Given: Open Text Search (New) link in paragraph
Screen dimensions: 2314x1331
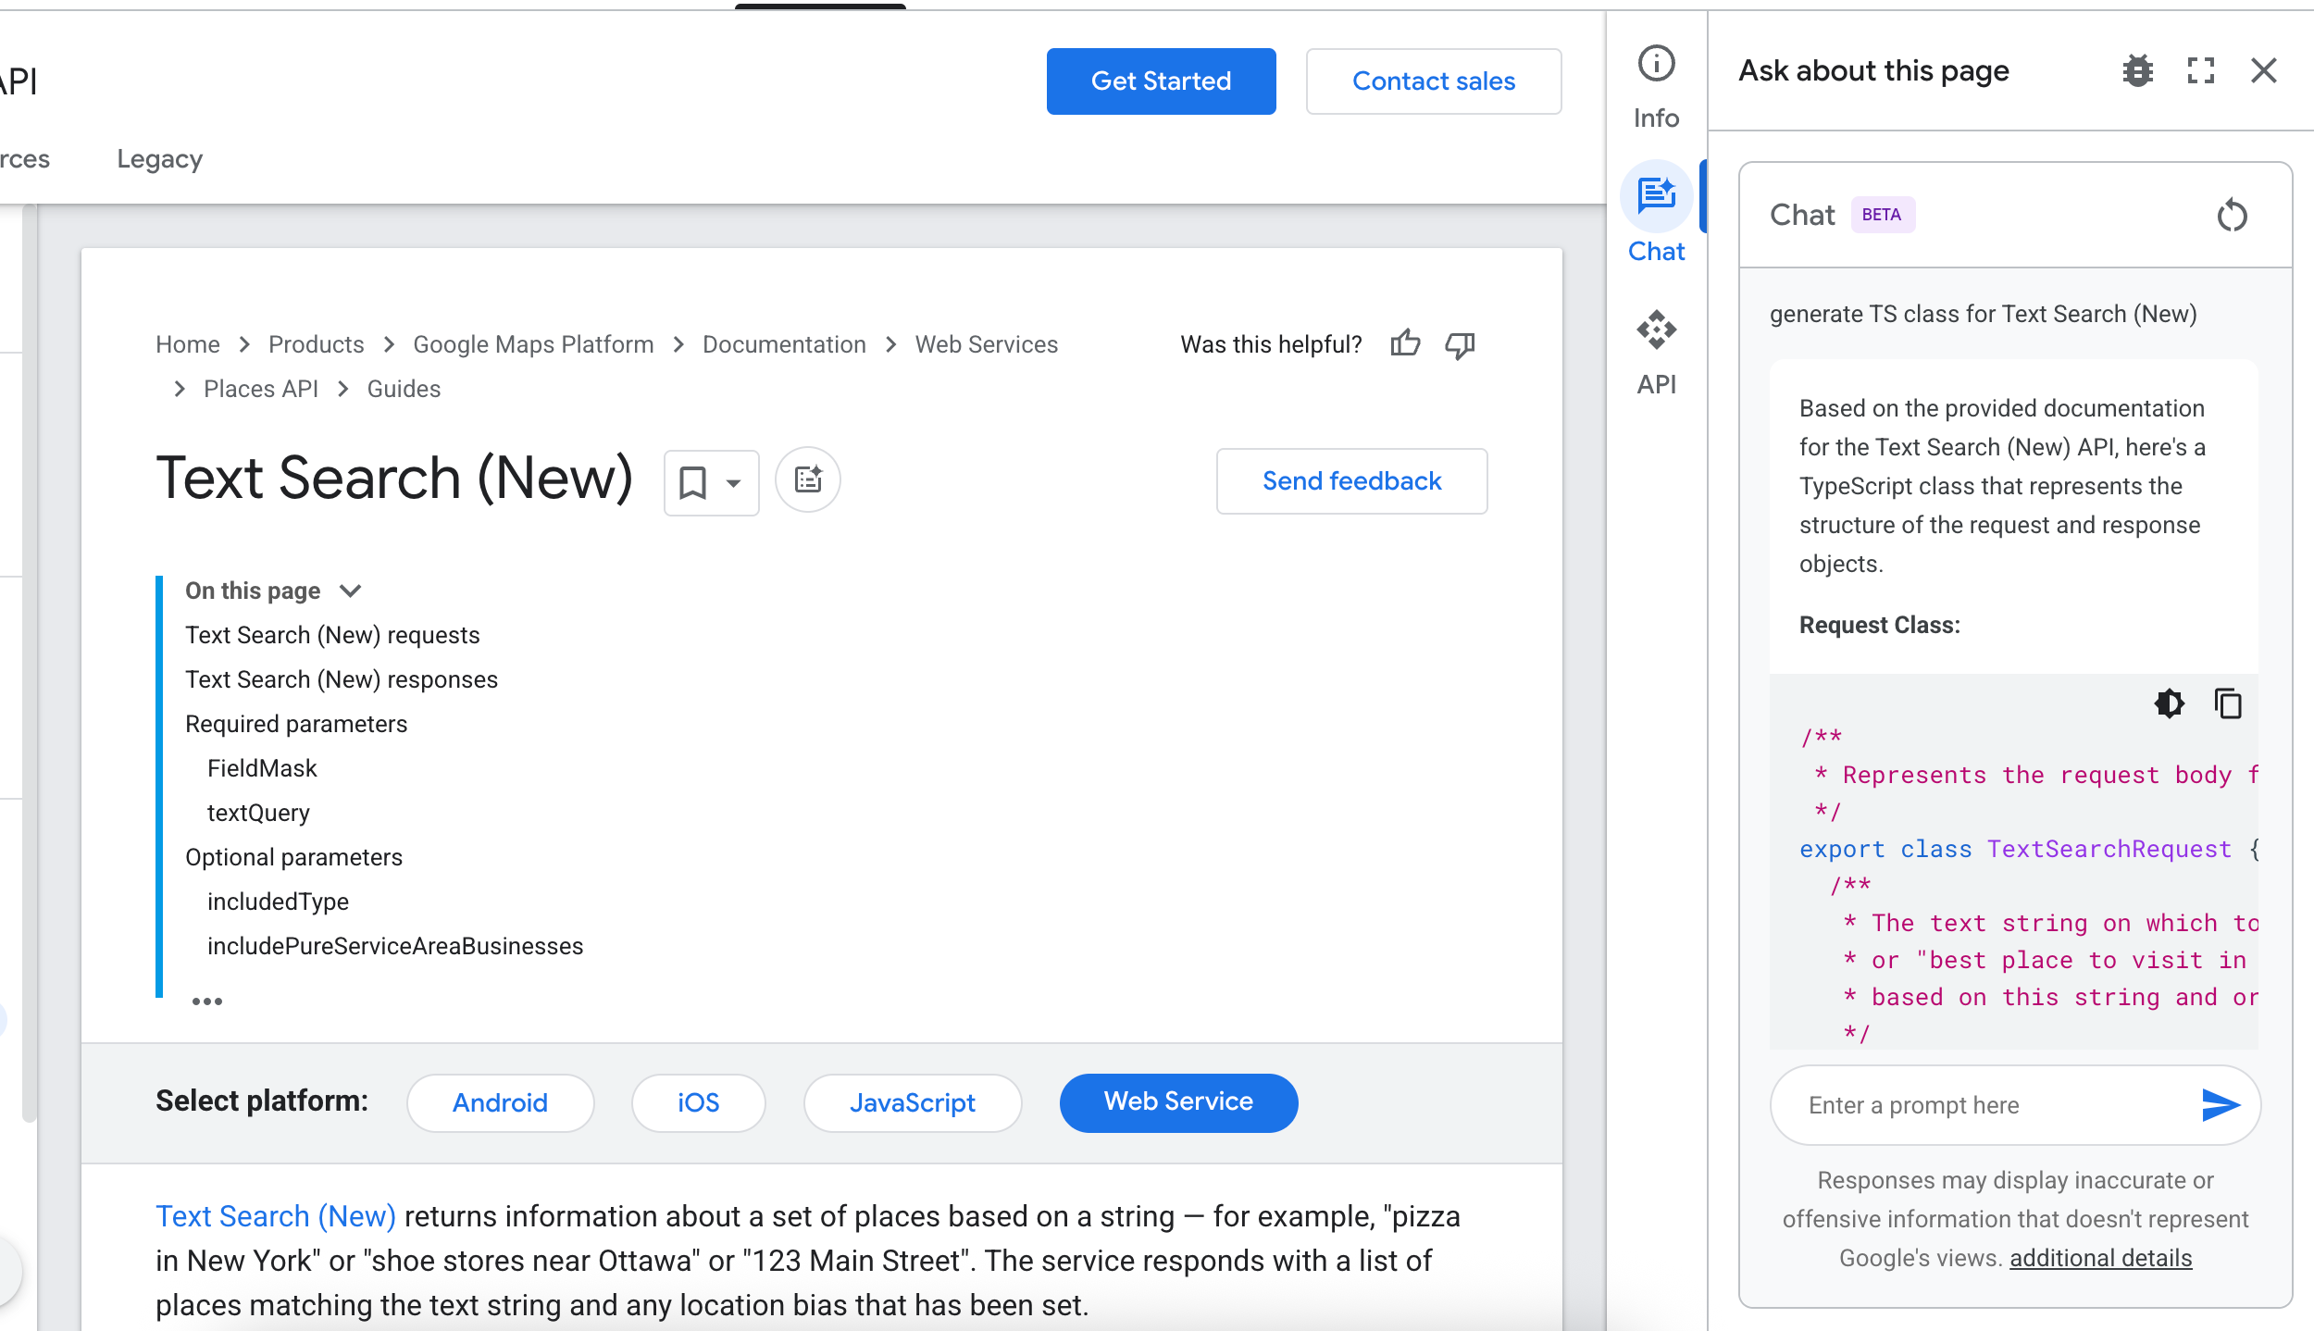Looking at the screenshot, I should tap(276, 1216).
